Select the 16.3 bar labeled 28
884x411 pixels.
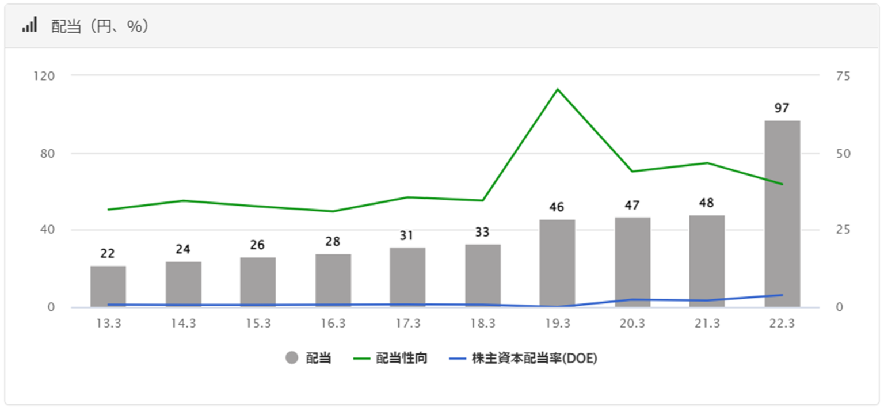coord(333,280)
